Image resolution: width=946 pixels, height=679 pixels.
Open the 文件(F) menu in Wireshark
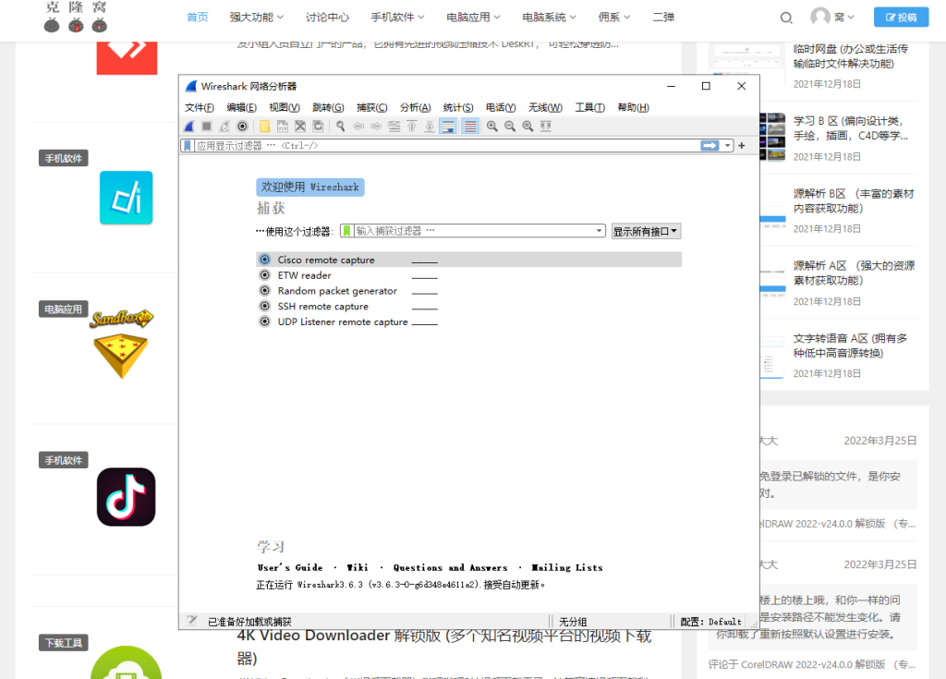pyautogui.click(x=200, y=107)
